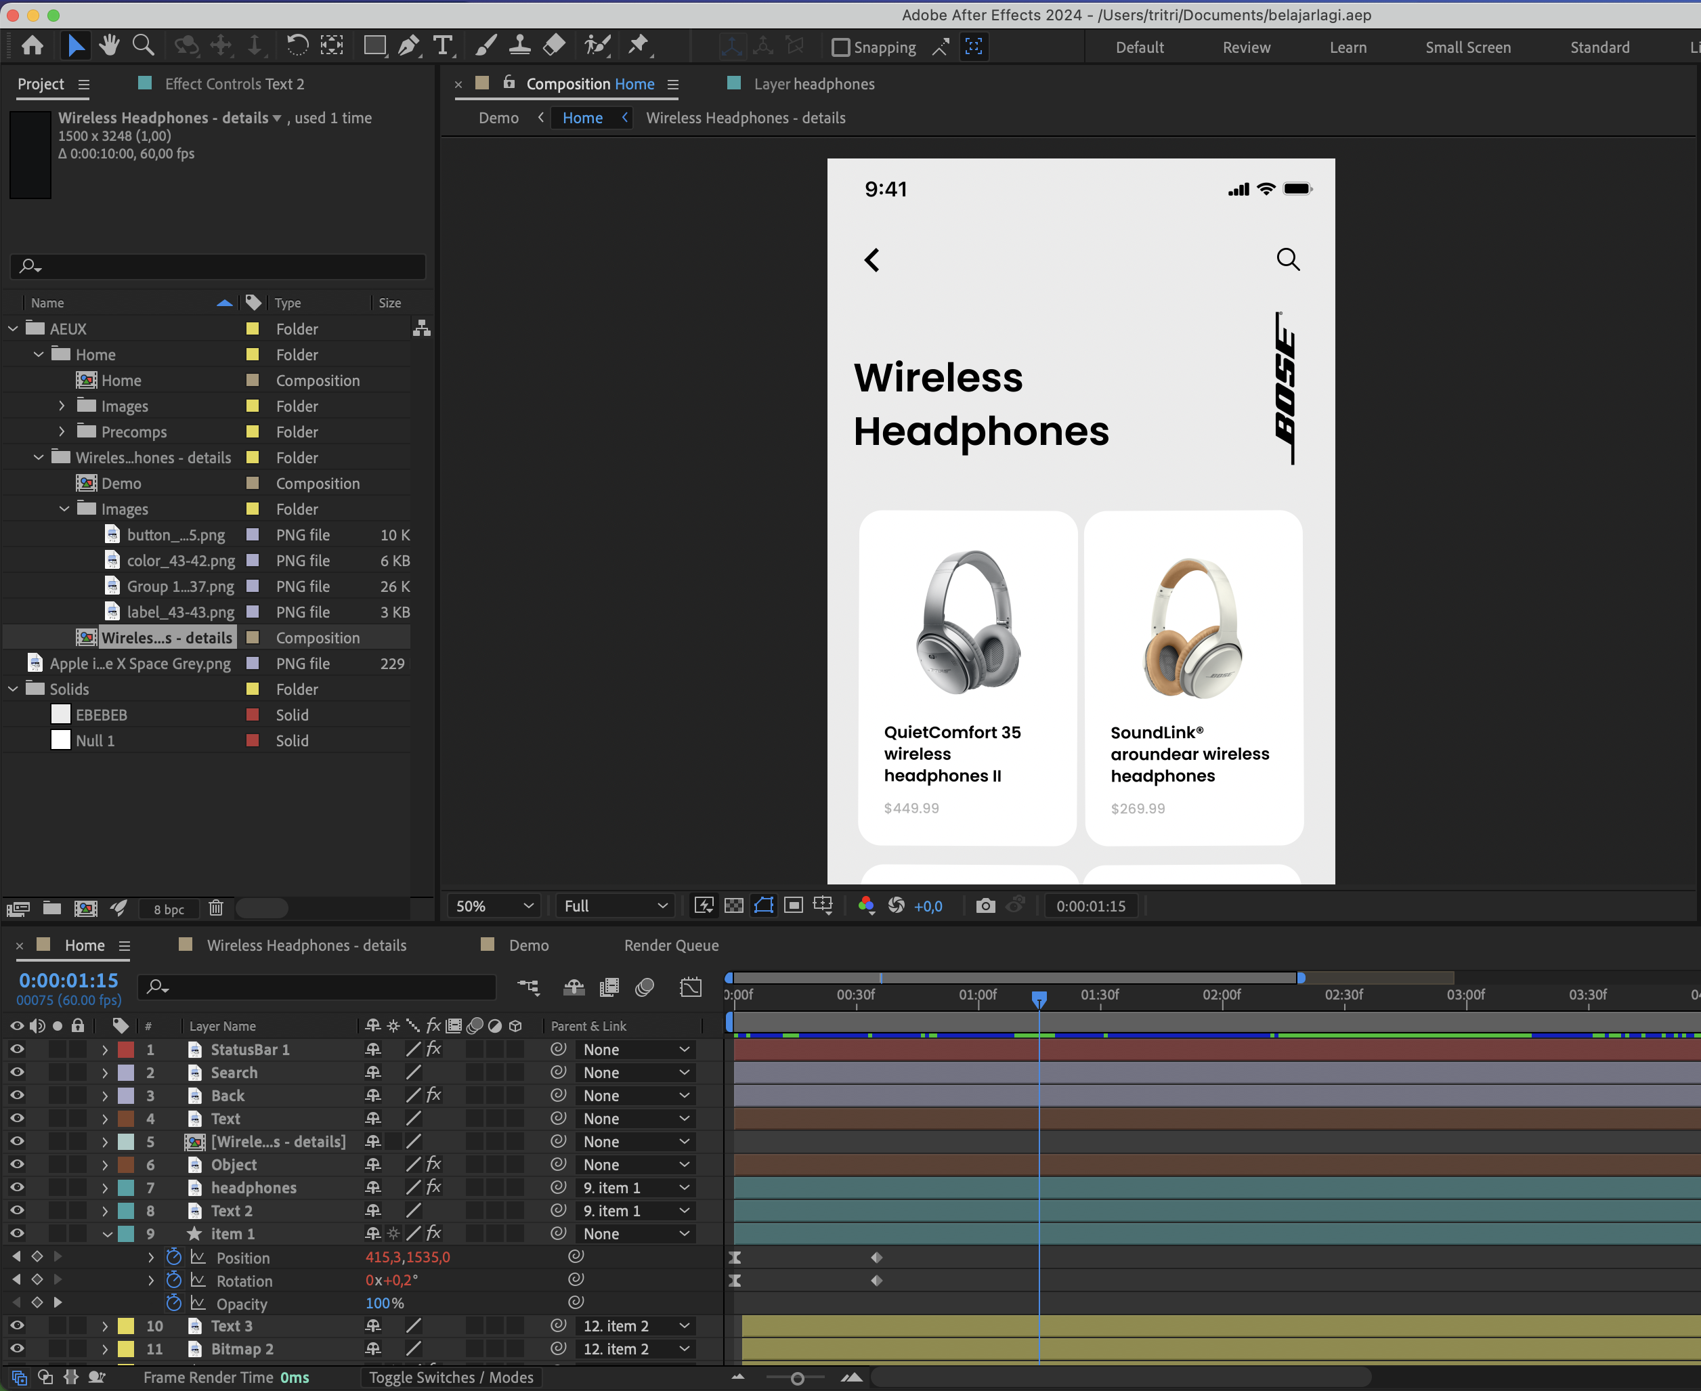Open parent dropdown for StatusBar 1 layer
Screen dimensions: 1701x1391
(x=635, y=1050)
